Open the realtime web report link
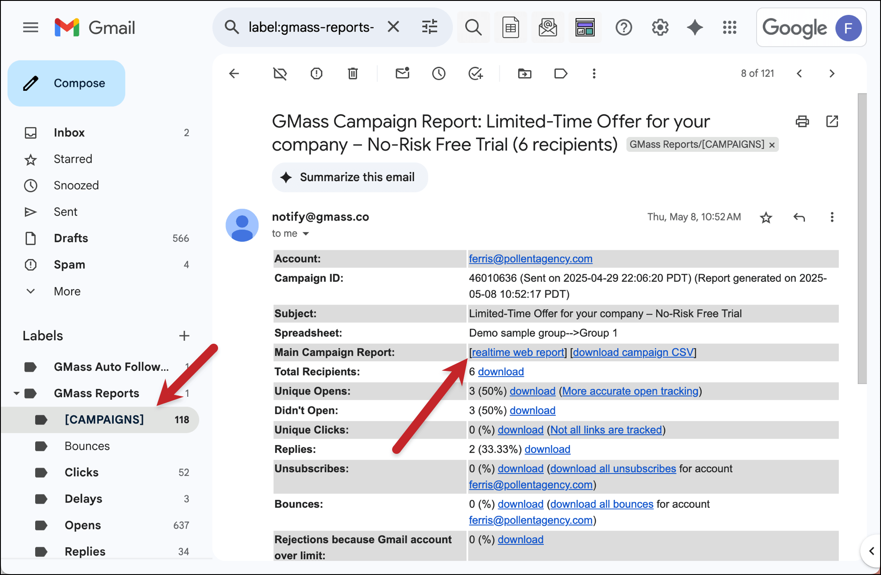Image resolution: width=881 pixels, height=575 pixels. [518, 352]
